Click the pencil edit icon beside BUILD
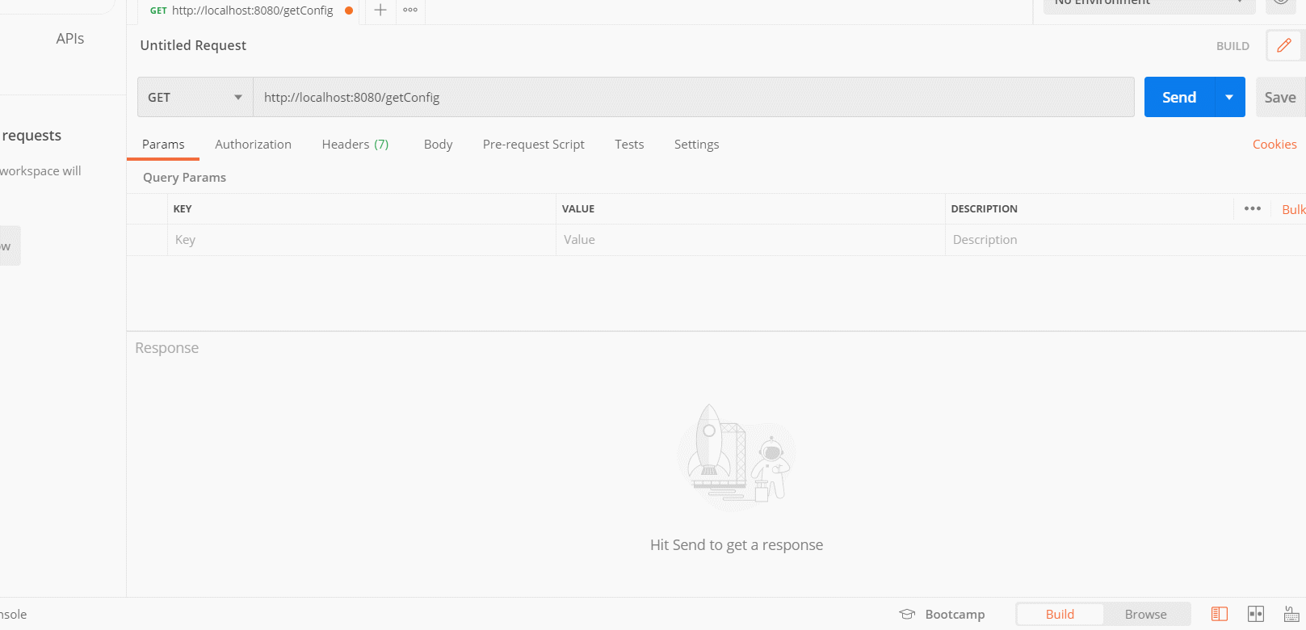Viewport: 1306px width, 630px height. [1284, 46]
